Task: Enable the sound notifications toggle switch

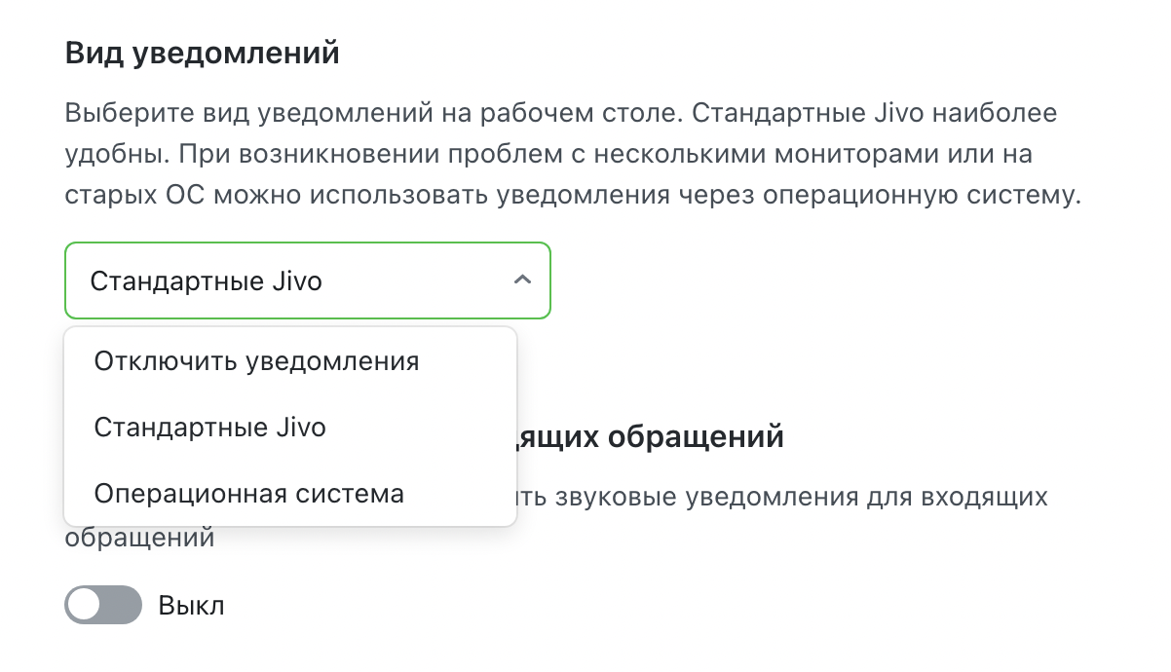Action: pyautogui.click(x=103, y=606)
